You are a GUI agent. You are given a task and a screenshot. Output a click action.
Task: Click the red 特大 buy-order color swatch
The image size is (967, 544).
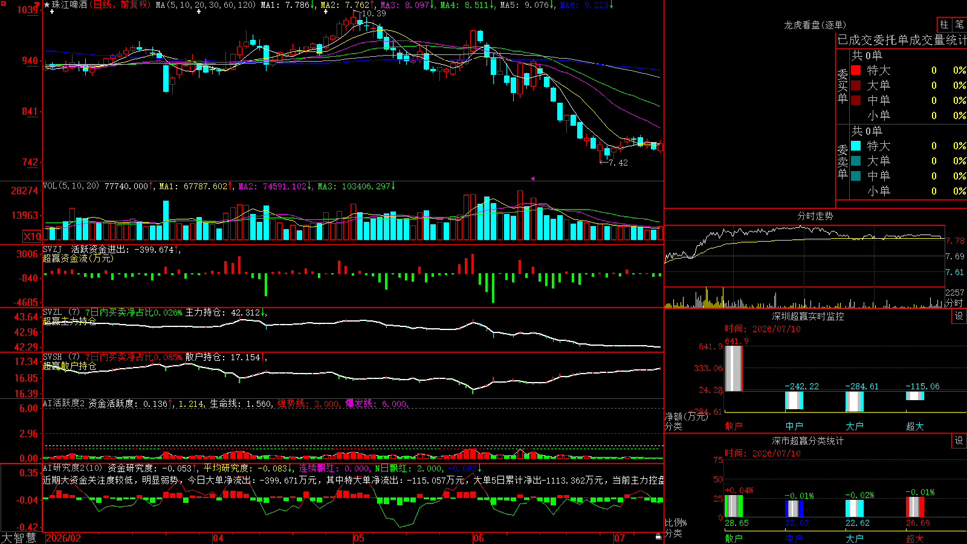[x=856, y=70]
